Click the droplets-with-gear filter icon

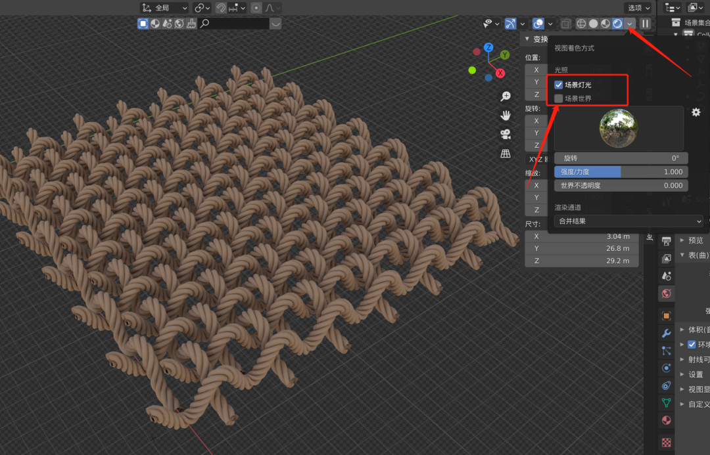pos(168,24)
